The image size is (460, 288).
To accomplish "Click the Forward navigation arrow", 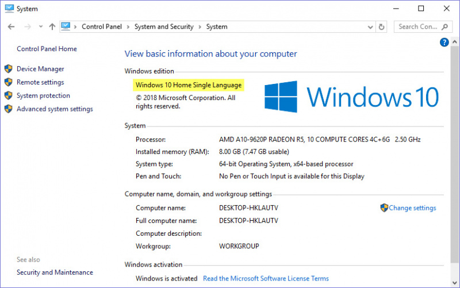I will pos(28,26).
